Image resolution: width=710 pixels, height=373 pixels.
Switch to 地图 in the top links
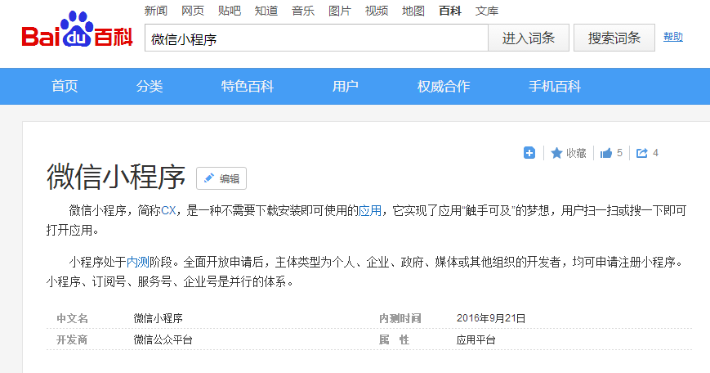[413, 11]
